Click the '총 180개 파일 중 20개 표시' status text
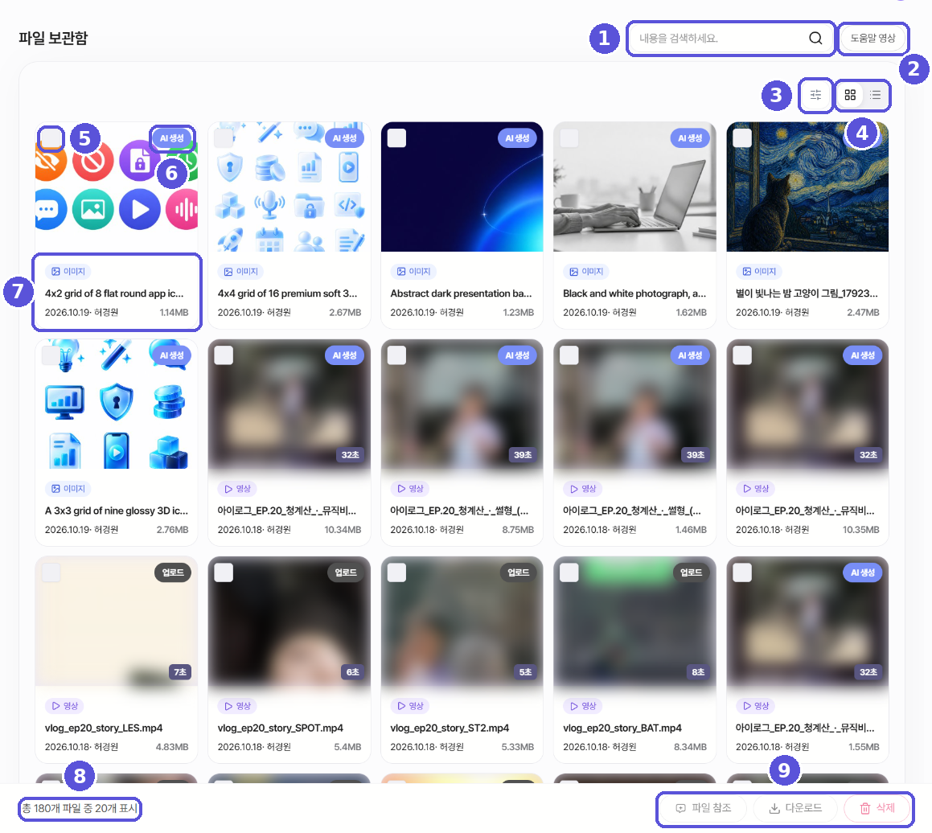The height and width of the screenshot is (833, 932). 80,809
